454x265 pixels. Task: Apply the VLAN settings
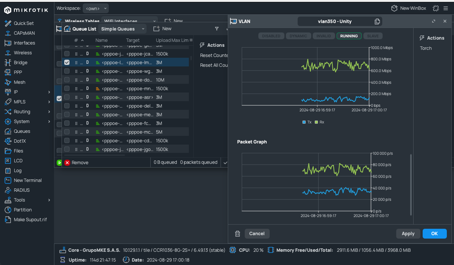(408, 233)
